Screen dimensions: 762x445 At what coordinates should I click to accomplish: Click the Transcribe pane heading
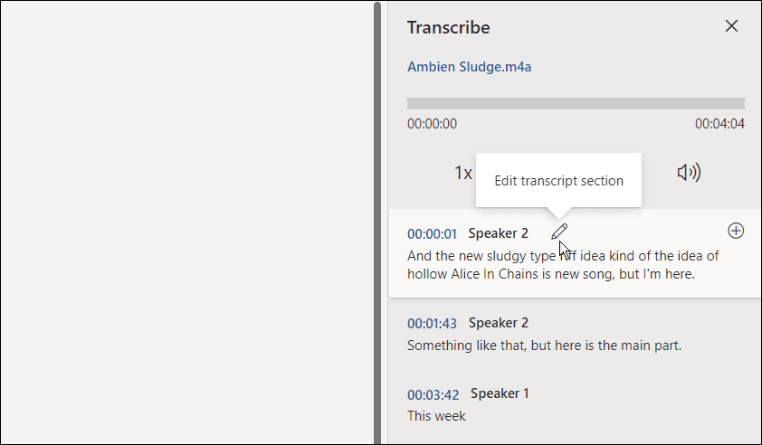click(x=448, y=27)
